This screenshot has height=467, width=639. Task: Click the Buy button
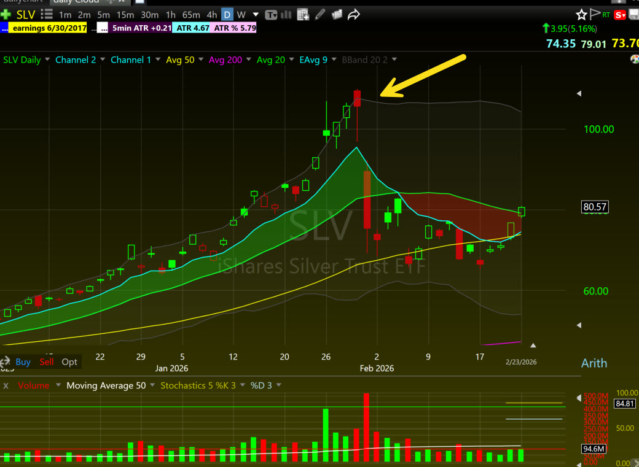pyautogui.click(x=23, y=362)
